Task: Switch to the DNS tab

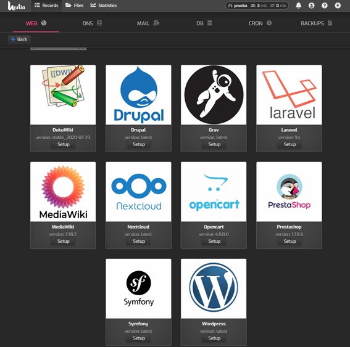Action: tap(92, 23)
